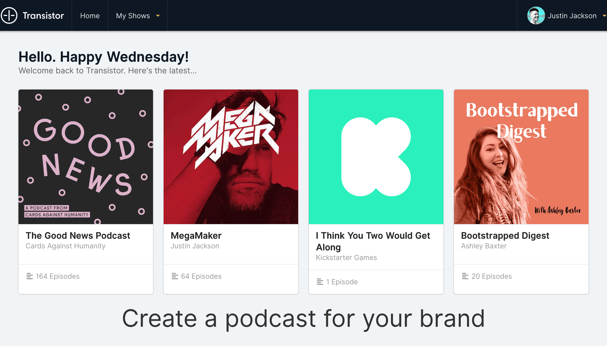Open the Bootstrapped Digest title link
The height and width of the screenshot is (346, 607).
coord(505,235)
